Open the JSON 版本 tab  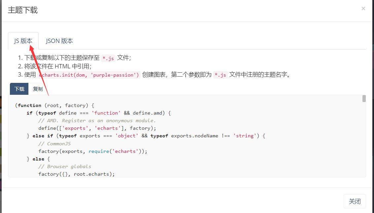pos(59,41)
